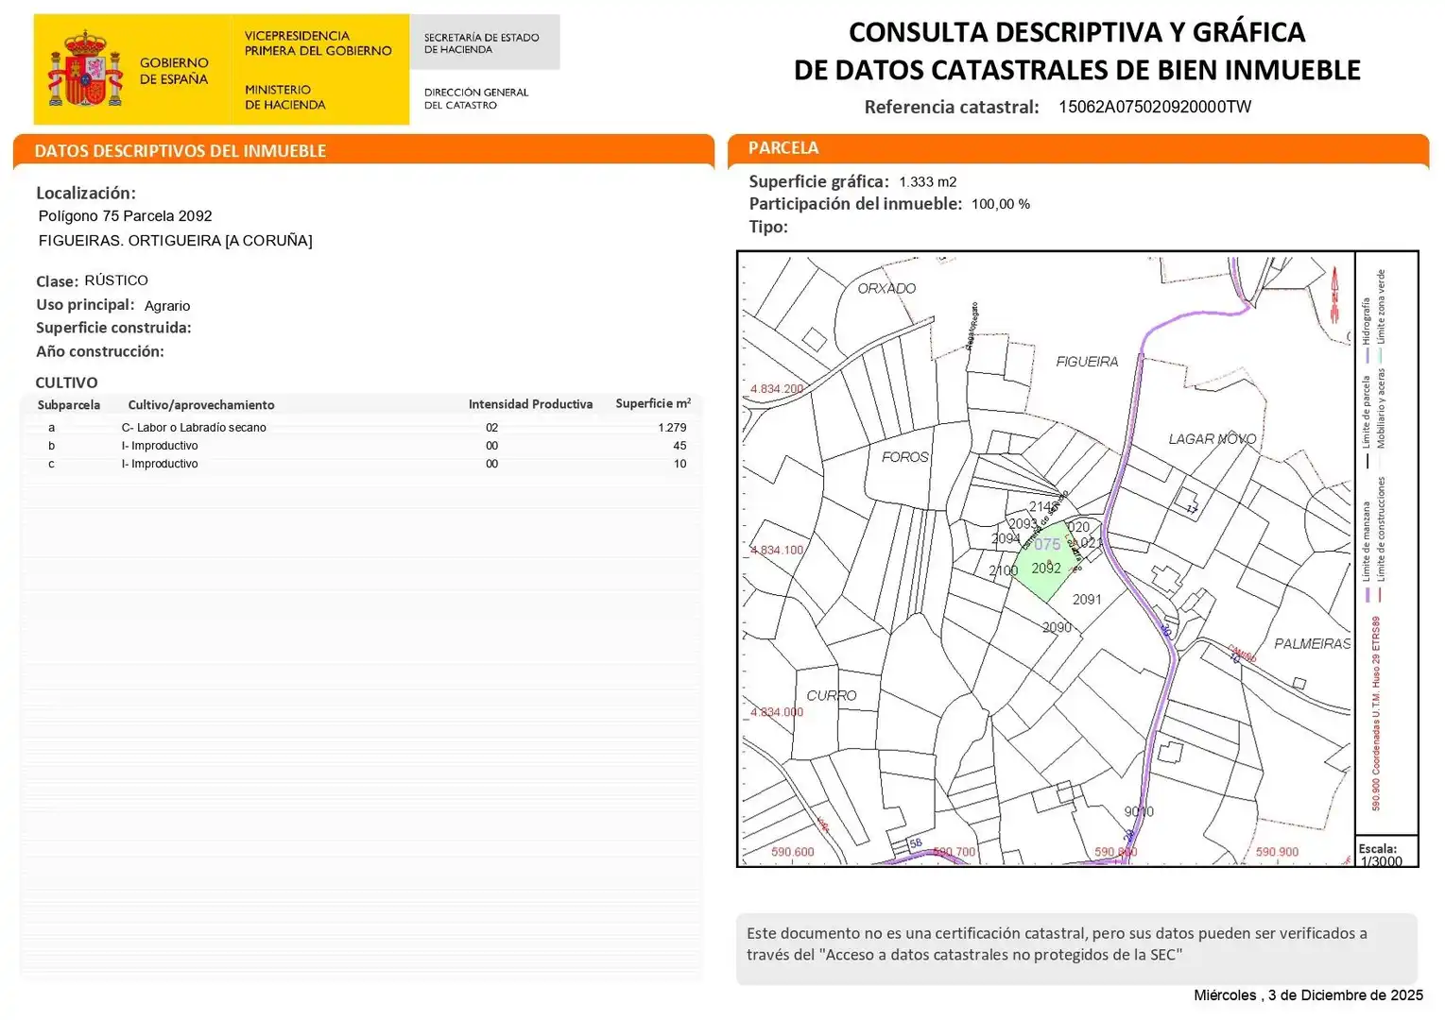Select 'C- Labor o Labradío secano' crop entry
The width and height of the screenshot is (1445, 1020).
(194, 428)
